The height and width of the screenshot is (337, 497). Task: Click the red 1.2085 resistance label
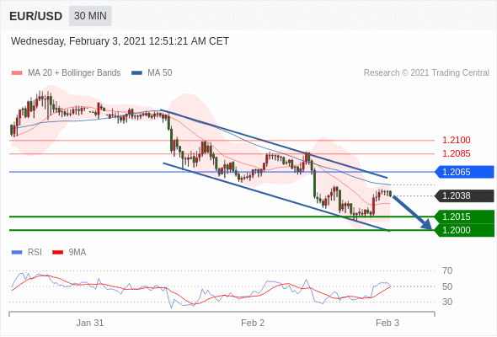456,153
